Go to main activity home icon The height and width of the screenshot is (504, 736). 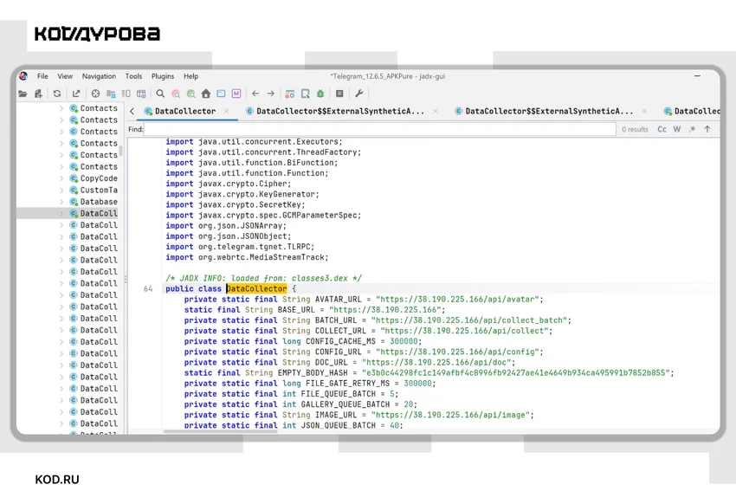pos(205,94)
